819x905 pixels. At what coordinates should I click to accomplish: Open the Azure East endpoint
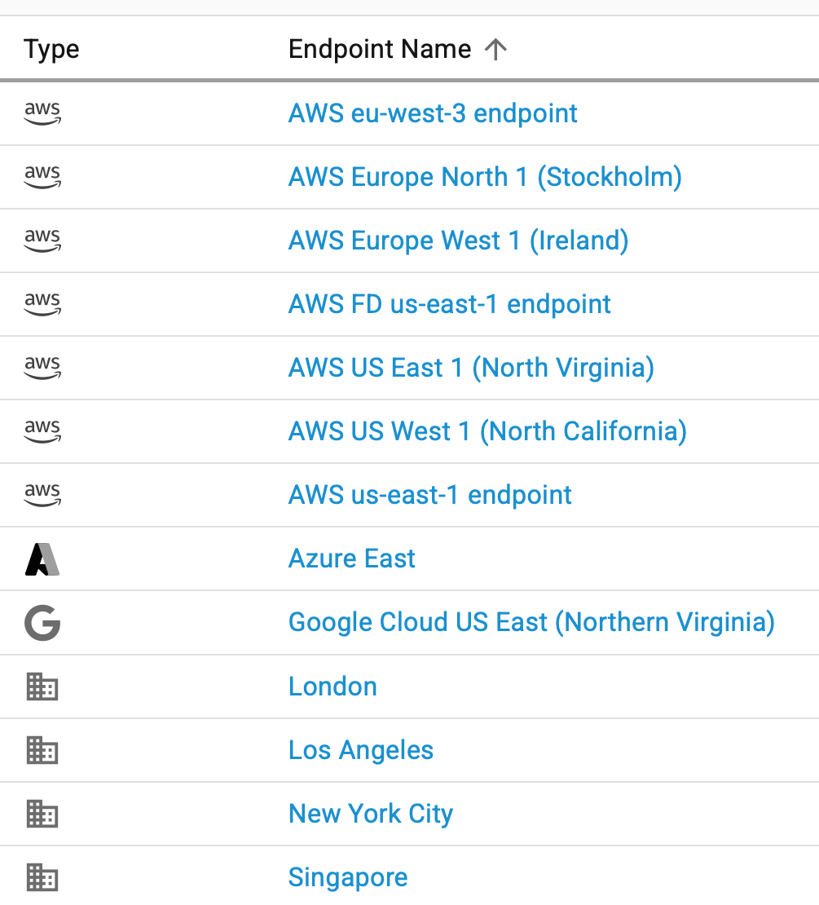click(352, 559)
